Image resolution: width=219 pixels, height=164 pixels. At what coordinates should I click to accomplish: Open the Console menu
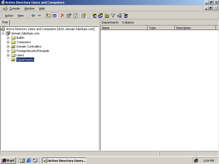pyautogui.click(x=15, y=8)
